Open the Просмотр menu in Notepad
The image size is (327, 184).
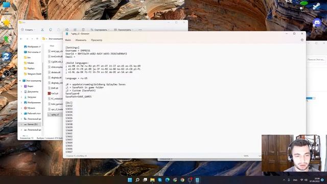97,40
